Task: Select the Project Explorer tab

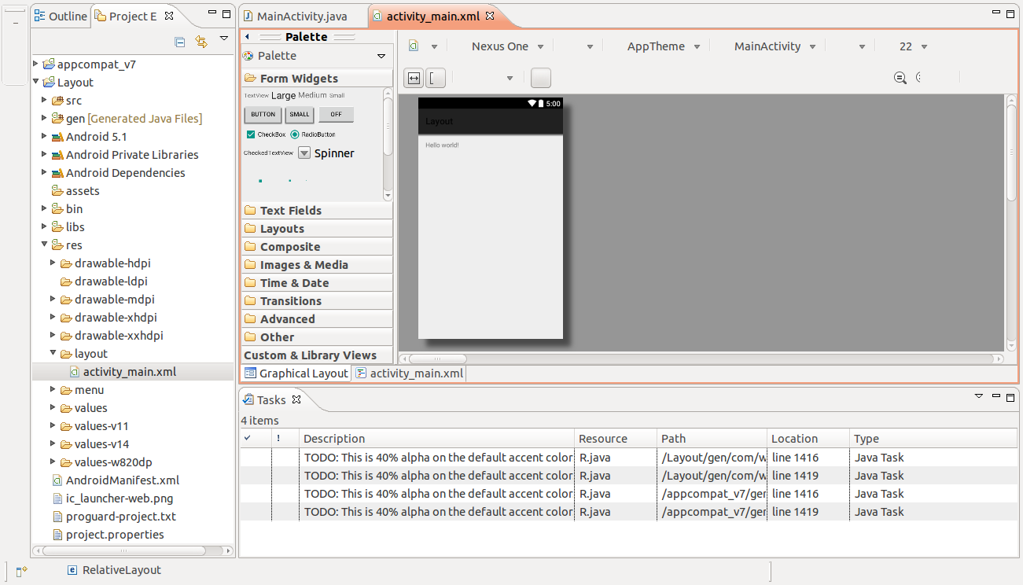Action: tap(132, 17)
